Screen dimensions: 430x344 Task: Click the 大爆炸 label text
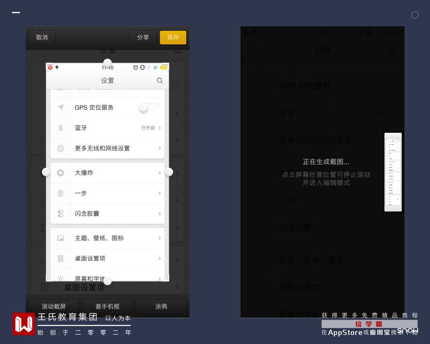coord(84,173)
